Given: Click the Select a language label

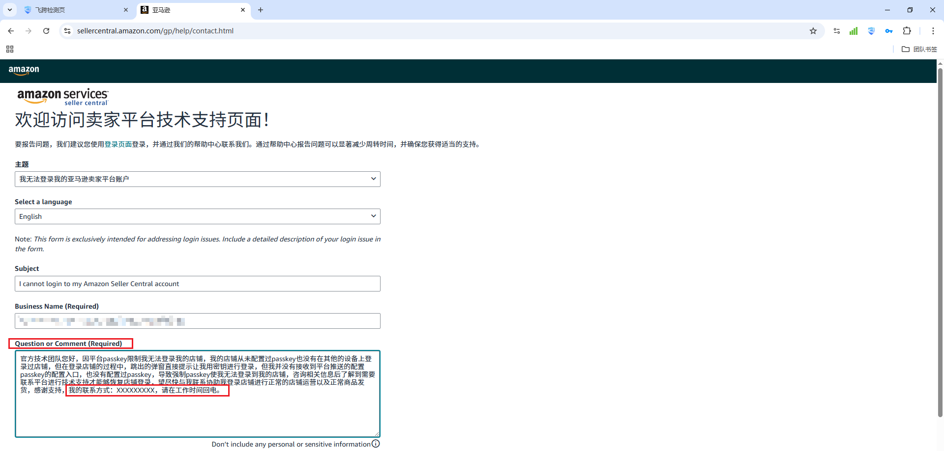Looking at the screenshot, I should pos(43,202).
